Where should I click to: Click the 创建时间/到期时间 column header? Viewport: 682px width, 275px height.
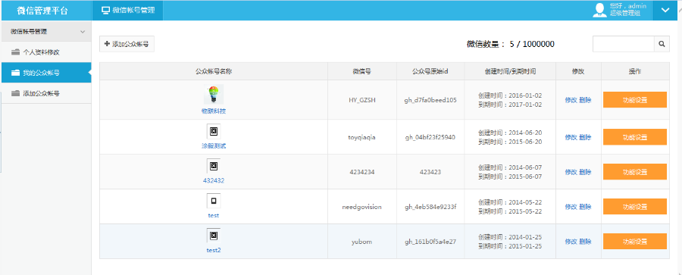coord(510,71)
